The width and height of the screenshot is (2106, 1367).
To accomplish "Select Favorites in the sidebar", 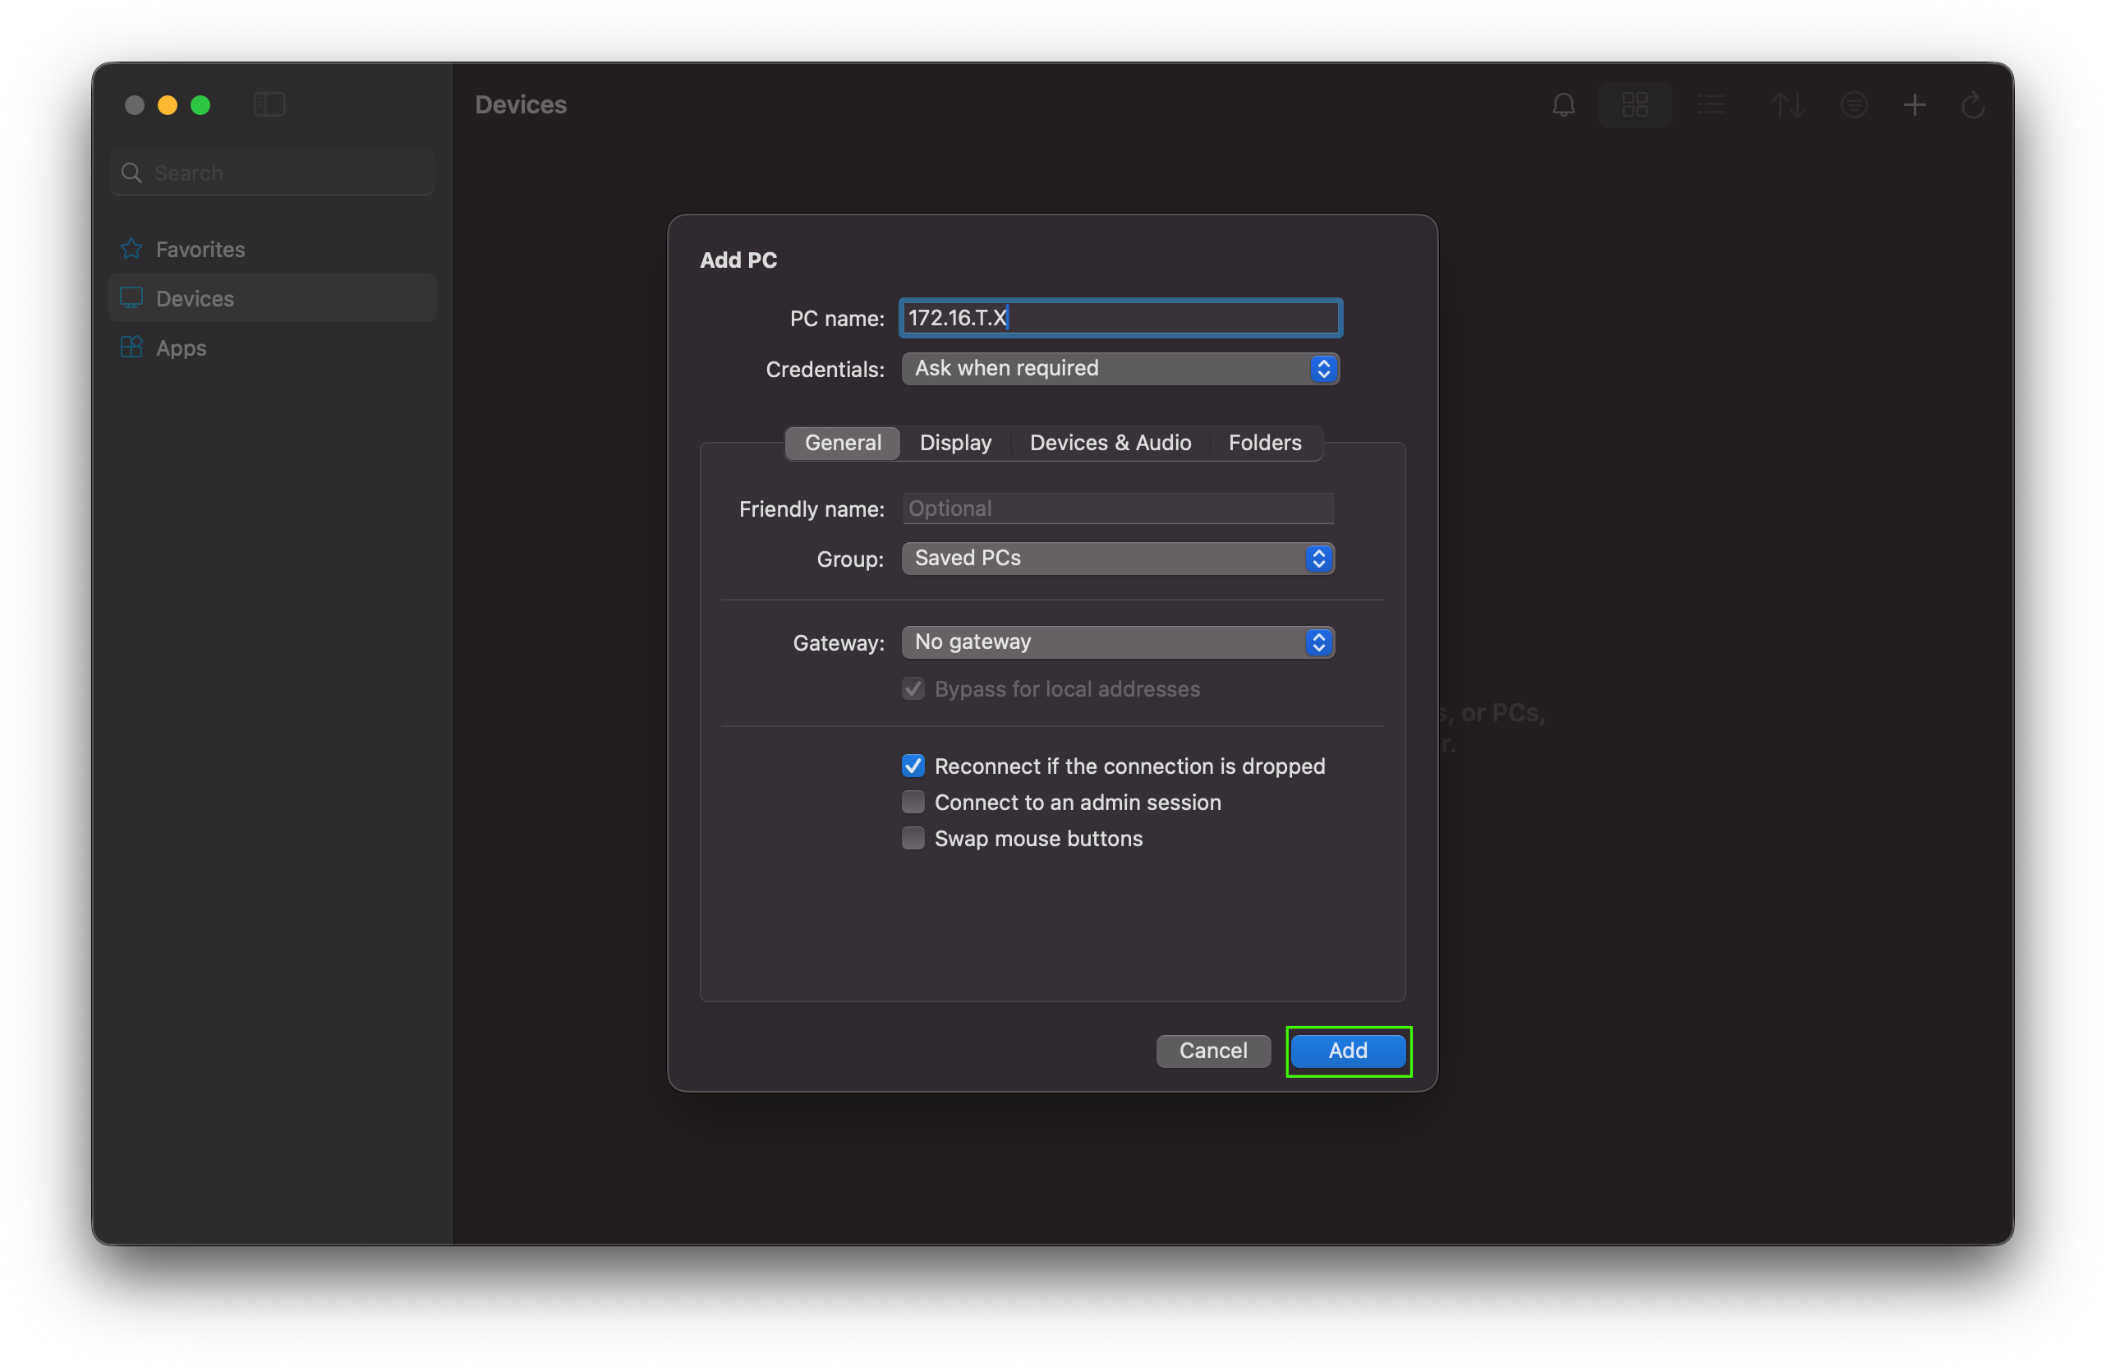I will pos(200,250).
